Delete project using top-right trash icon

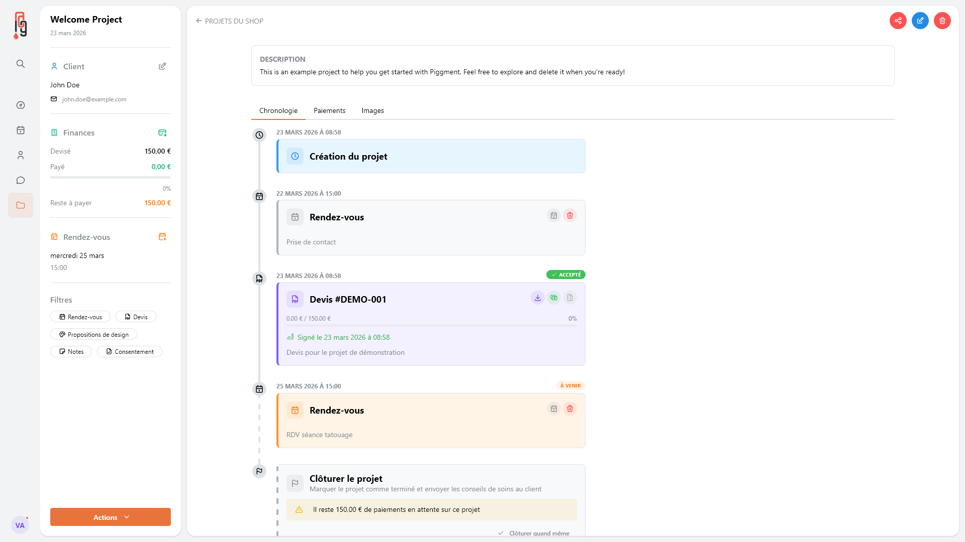pyautogui.click(x=942, y=21)
